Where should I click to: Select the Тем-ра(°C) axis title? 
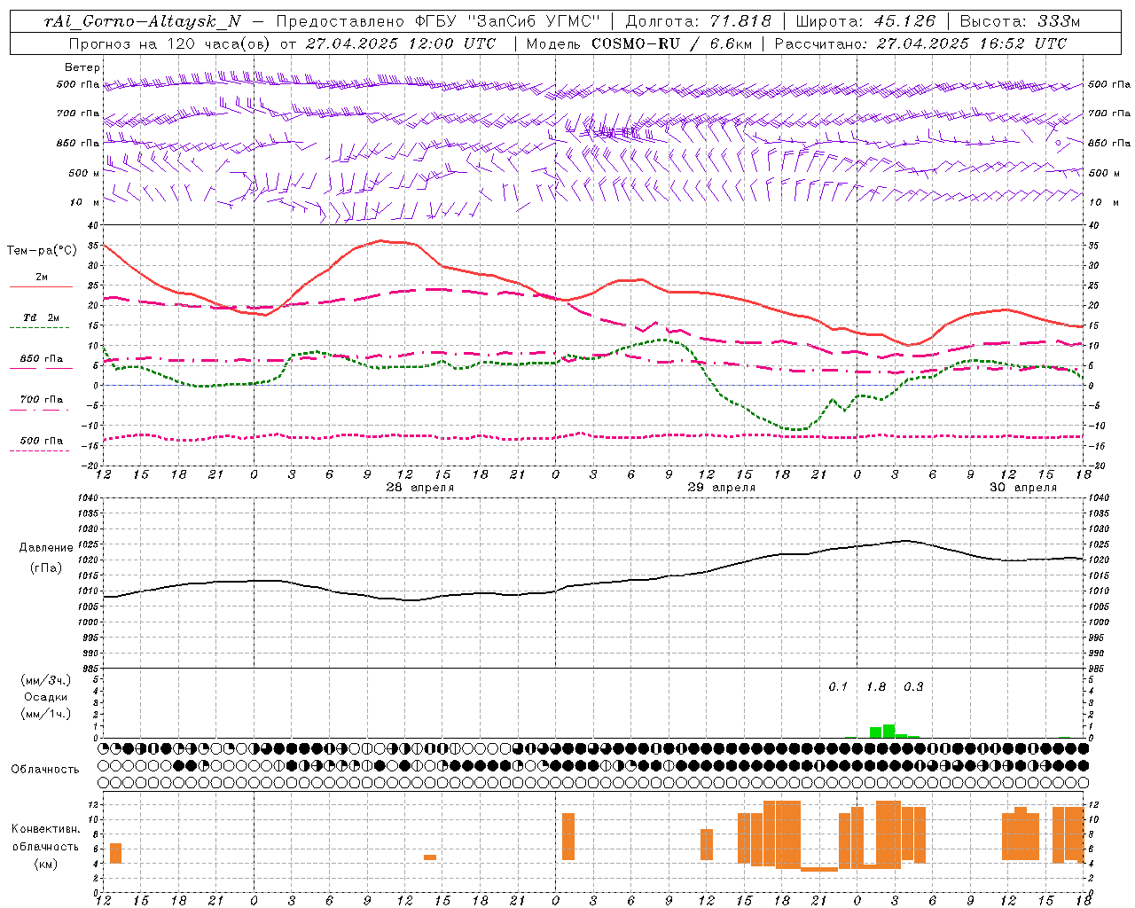pyautogui.click(x=42, y=251)
